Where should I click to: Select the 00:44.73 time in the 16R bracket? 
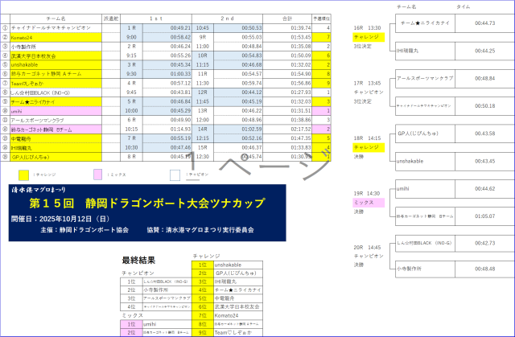(x=484, y=23)
